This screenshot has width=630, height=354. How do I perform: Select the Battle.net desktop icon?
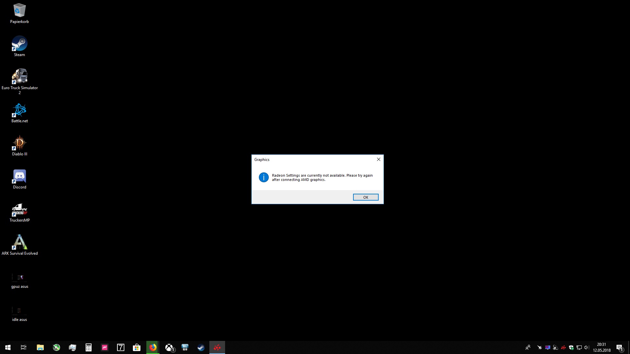pos(19,110)
